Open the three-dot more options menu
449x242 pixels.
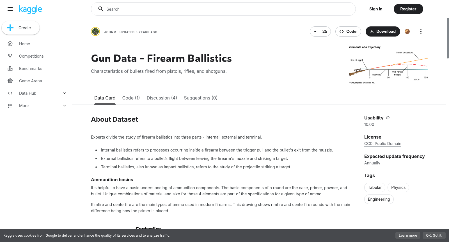(x=421, y=31)
